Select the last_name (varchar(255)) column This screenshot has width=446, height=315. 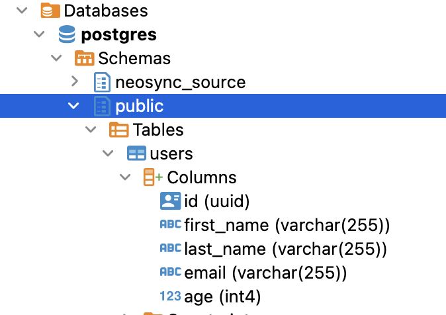[286, 249]
